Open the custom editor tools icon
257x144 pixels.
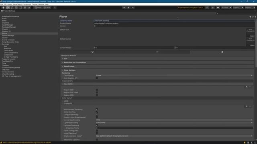[x=29, y=8]
